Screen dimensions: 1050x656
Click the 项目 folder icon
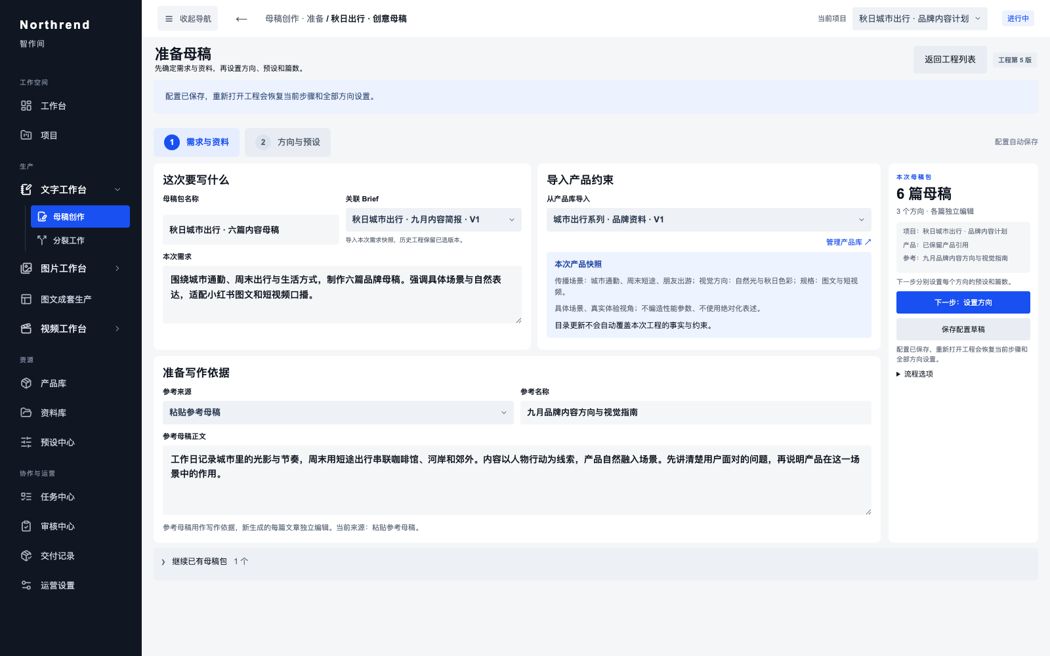pos(26,135)
